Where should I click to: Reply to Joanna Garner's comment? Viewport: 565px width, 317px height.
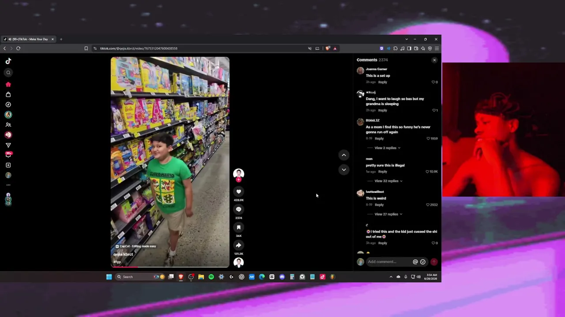tap(383, 82)
